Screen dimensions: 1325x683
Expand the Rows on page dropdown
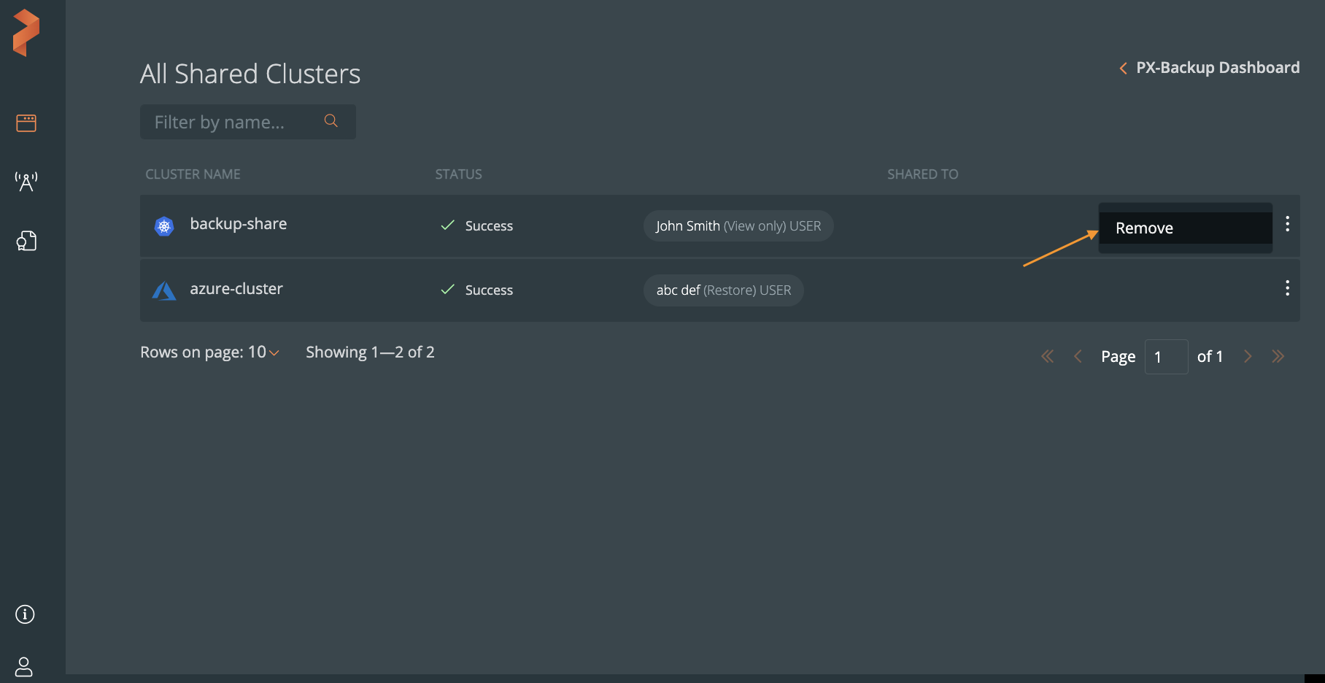click(274, 353)
